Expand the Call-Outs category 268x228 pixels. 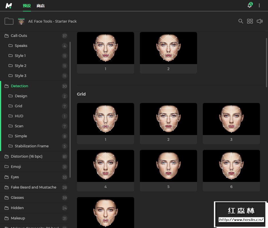pos(19,36)
